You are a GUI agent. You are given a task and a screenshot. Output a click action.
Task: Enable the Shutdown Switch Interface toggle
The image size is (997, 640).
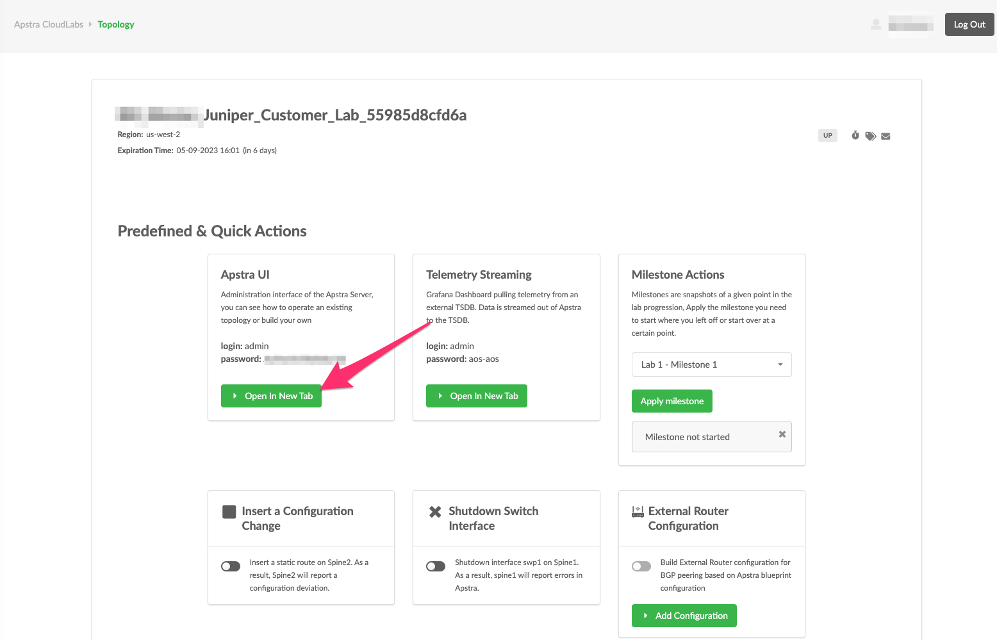point(435,566)
